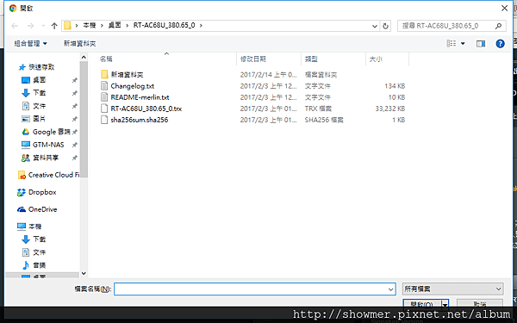Image resolution: width=517 pixels, height=323 pixels.
Task: Select RT-AC68U_380.65_0.trx file
Action: pyautogui.click(x=146, y=109)
